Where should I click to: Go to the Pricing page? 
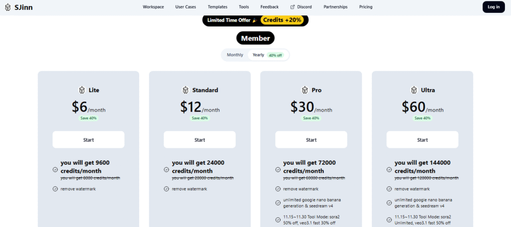366,7
